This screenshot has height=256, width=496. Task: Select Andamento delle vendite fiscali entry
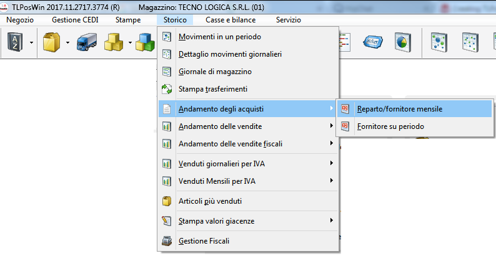click(x=249, y=144)
